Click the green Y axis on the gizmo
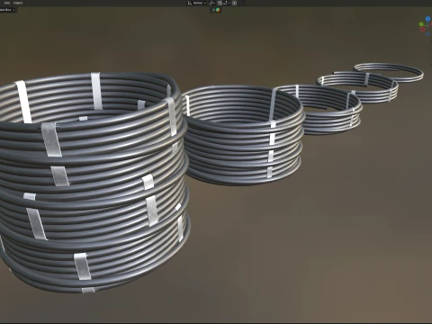The width and height of the screenshot is (432, 324). (421, 24)
